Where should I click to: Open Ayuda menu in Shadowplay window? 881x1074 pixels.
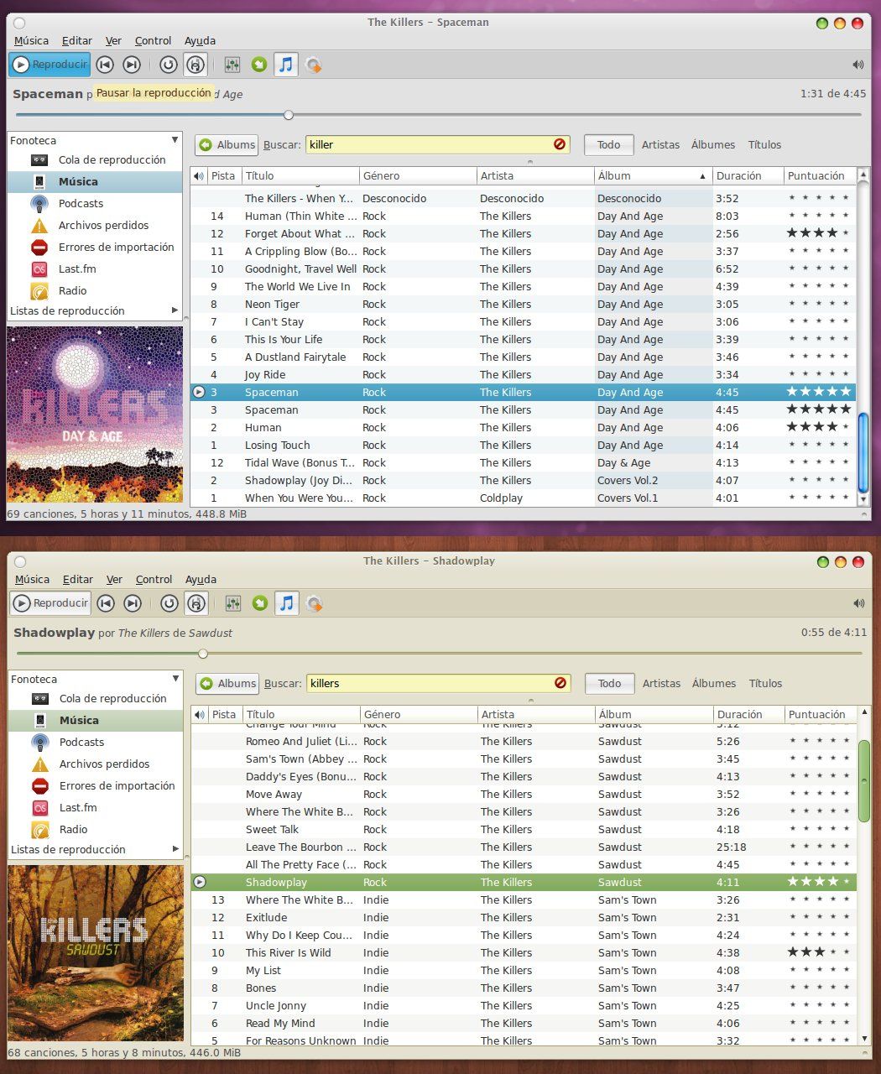[x=201, y=579]
